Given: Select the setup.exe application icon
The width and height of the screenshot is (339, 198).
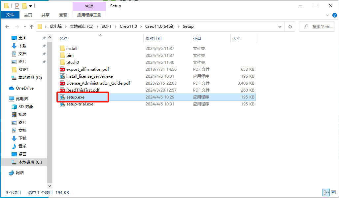Looking at the screenshot, I should [62, 97].
